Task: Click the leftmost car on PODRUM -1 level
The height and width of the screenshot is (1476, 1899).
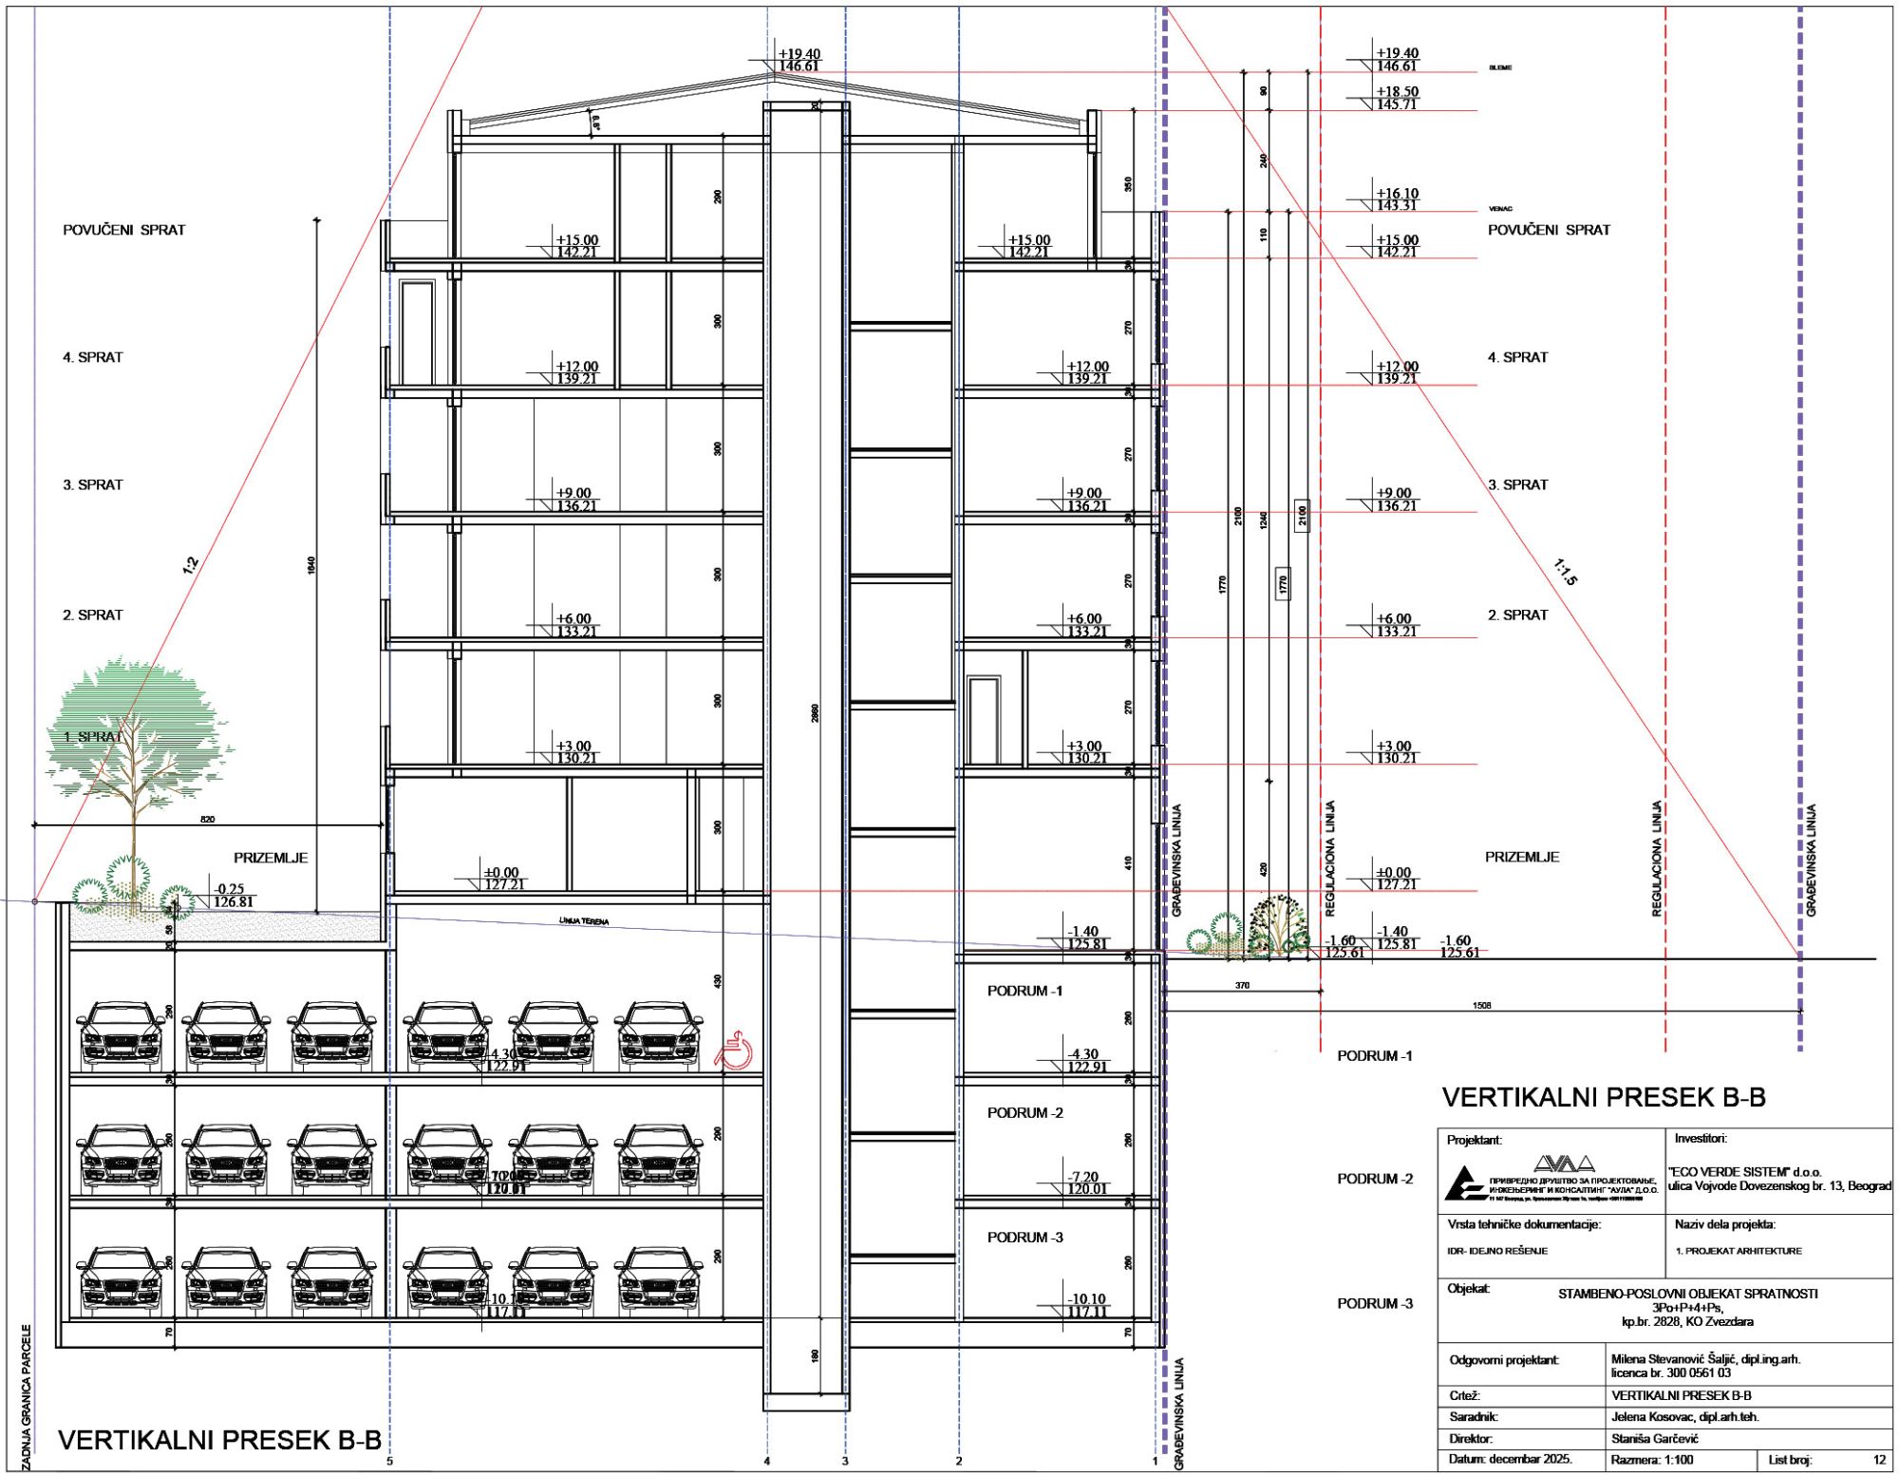Action: pos(121,1035)
